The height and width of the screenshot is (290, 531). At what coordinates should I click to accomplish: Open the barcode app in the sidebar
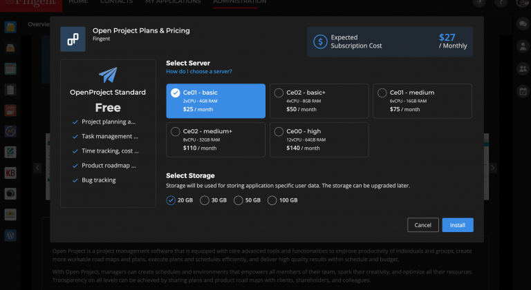click(x=10, y=215)
